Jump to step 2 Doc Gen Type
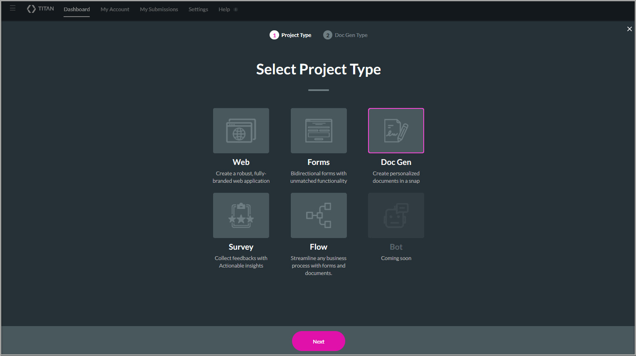Image resolution: width=636 pixels, height=356 pixels. [x=345, y=35]
